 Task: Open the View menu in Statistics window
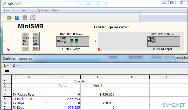click(x=16, y=65)
